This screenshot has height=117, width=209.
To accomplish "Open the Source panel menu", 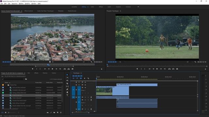I will point(22,11).
